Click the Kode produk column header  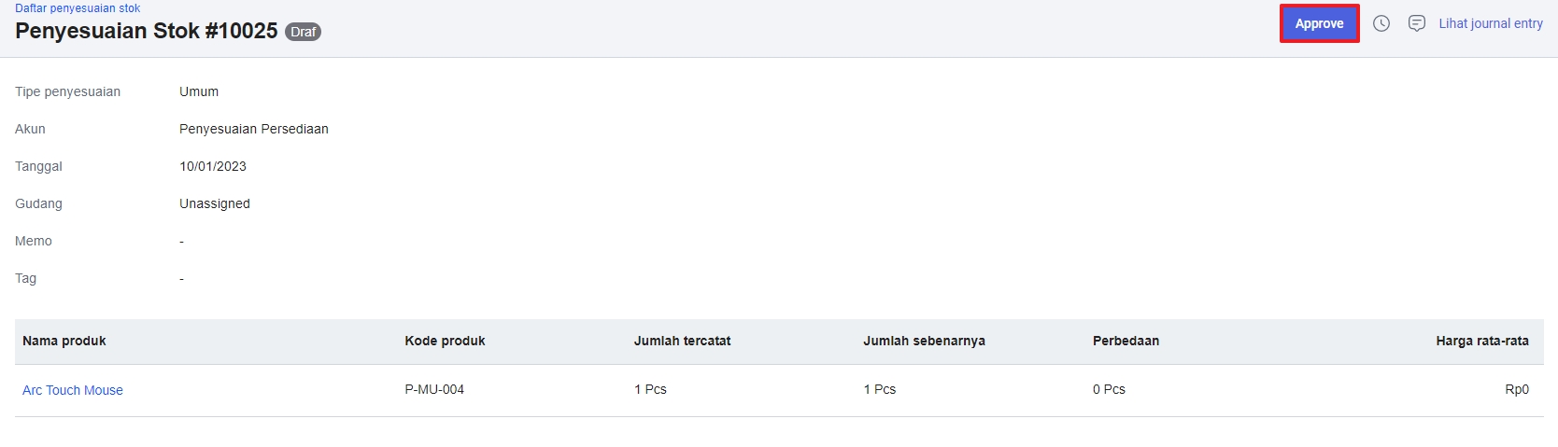(445, 342)
